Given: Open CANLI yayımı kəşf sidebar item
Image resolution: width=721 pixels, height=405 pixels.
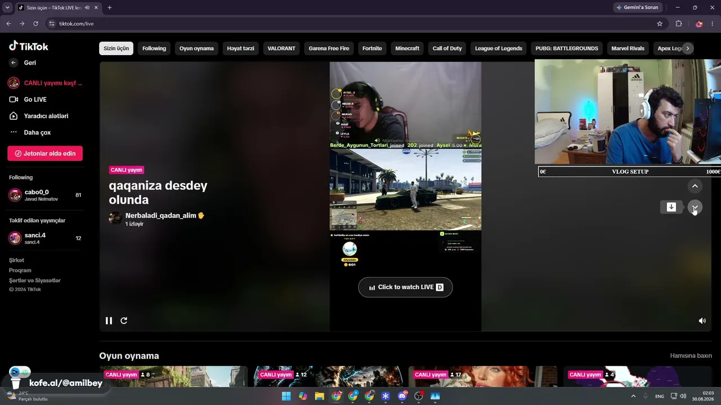Looking at the screenshot, I should pyautogui.click(x=45, y=83).
